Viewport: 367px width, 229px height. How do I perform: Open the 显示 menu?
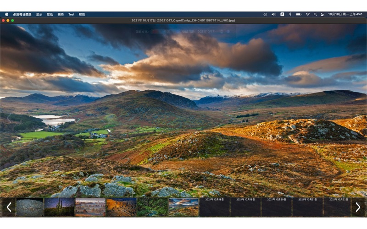pyautogui.click(x=39, y=14)
